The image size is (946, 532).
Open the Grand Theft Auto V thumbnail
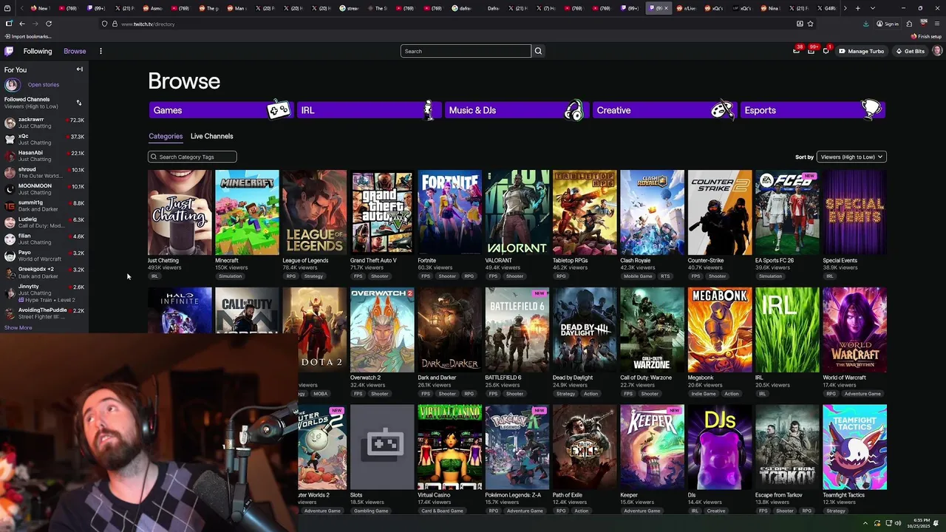pyautogui.click(x=382, y=213)
